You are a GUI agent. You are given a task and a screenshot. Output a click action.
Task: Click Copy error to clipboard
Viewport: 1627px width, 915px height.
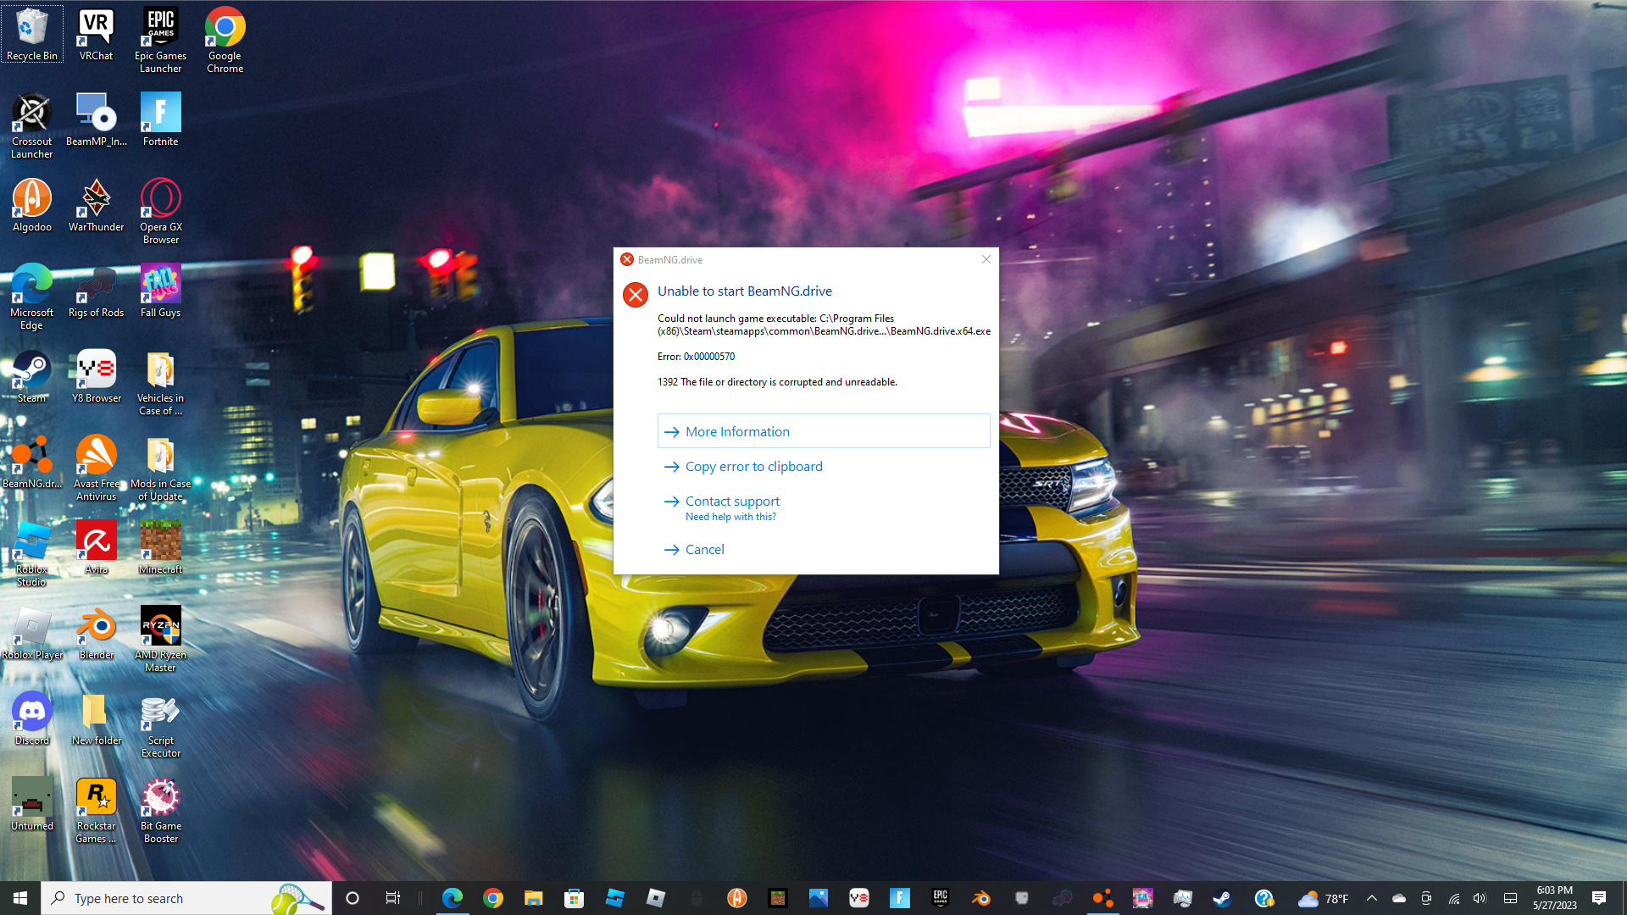753,467
